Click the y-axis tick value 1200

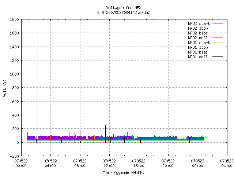coord(14,60)
